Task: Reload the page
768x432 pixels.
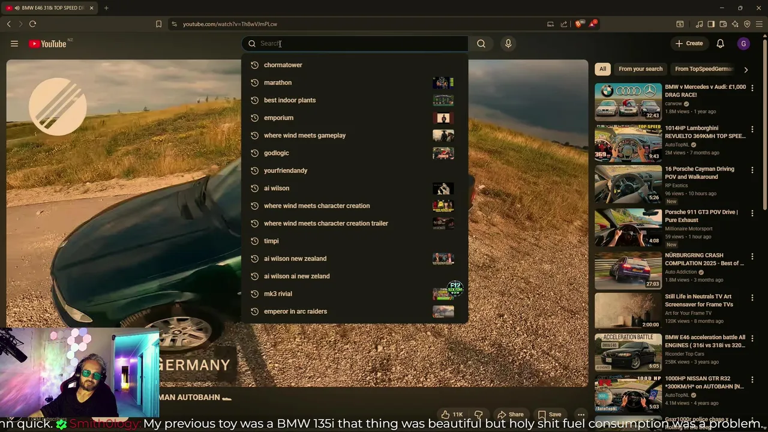Action: [32, 24]
